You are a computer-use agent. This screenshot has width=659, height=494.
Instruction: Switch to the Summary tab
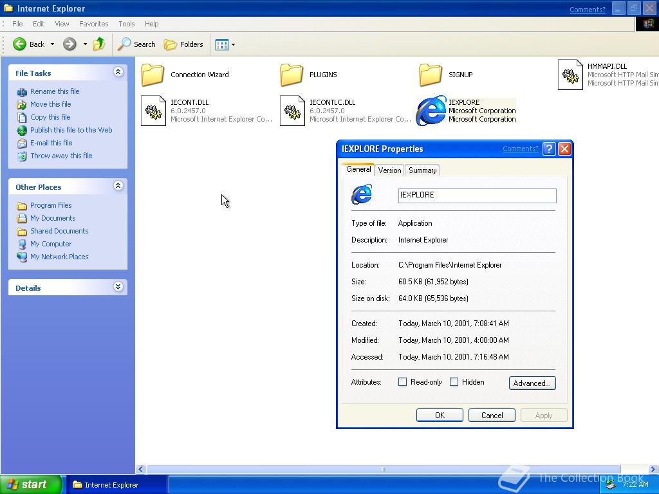(422, 170)
